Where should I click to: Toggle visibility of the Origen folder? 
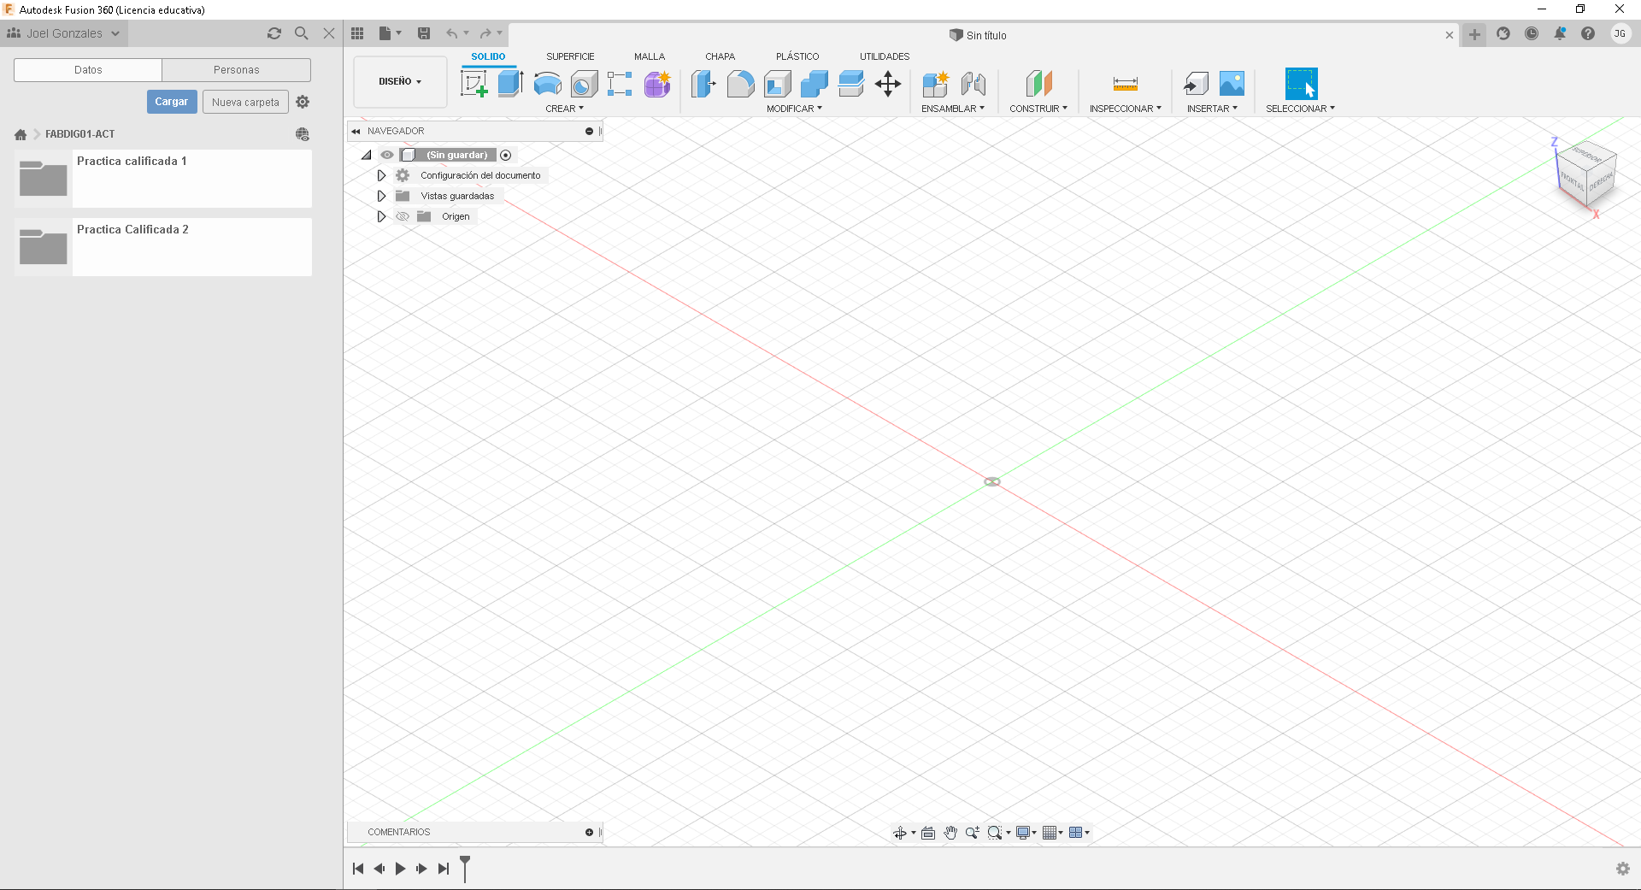[403, 216]
